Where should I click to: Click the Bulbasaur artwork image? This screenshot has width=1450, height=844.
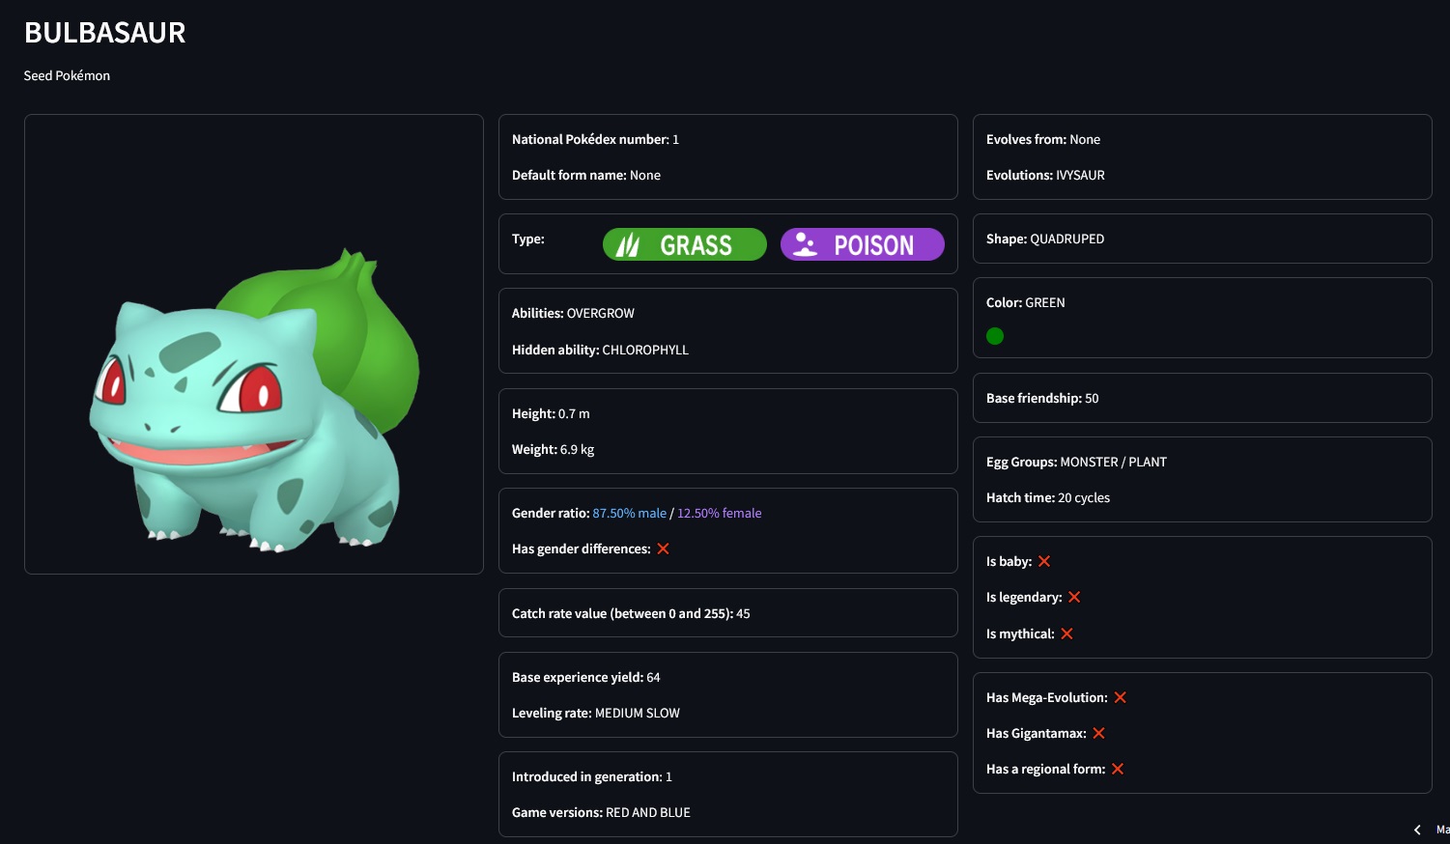(x=254, y=401)
